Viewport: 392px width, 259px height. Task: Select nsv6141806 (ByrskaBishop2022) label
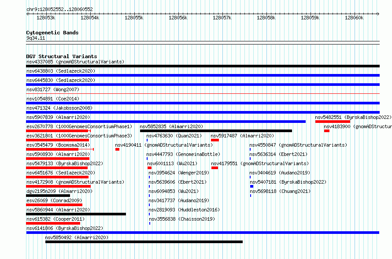point(65,228)
